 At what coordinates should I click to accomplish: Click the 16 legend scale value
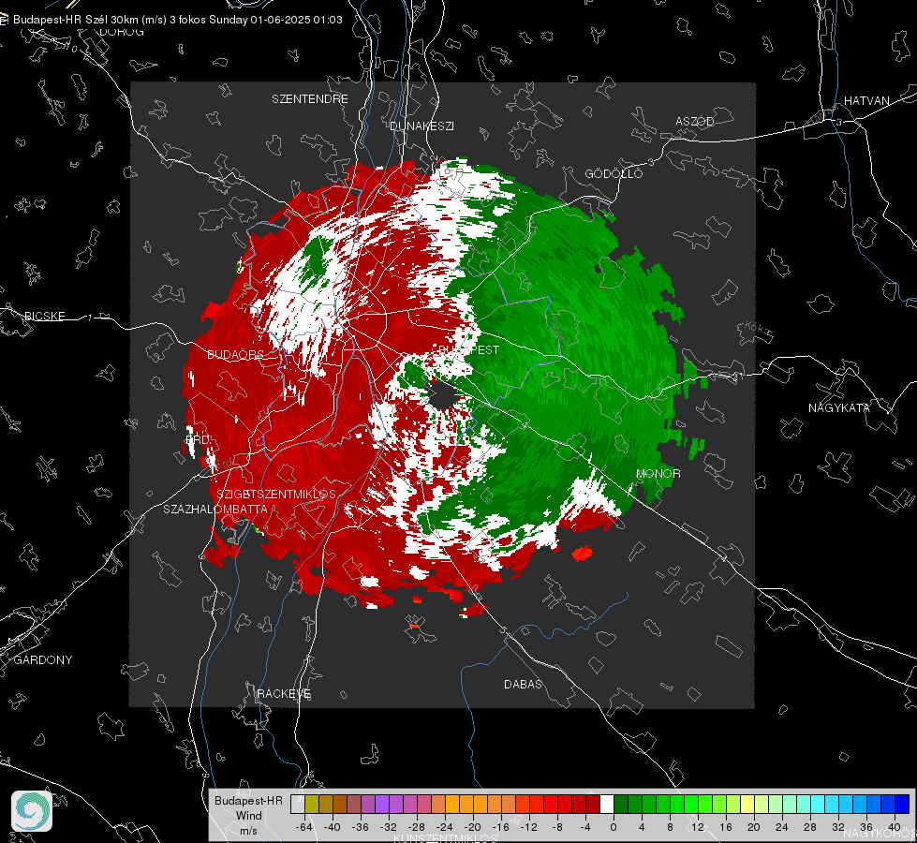(x=726, y=827)
